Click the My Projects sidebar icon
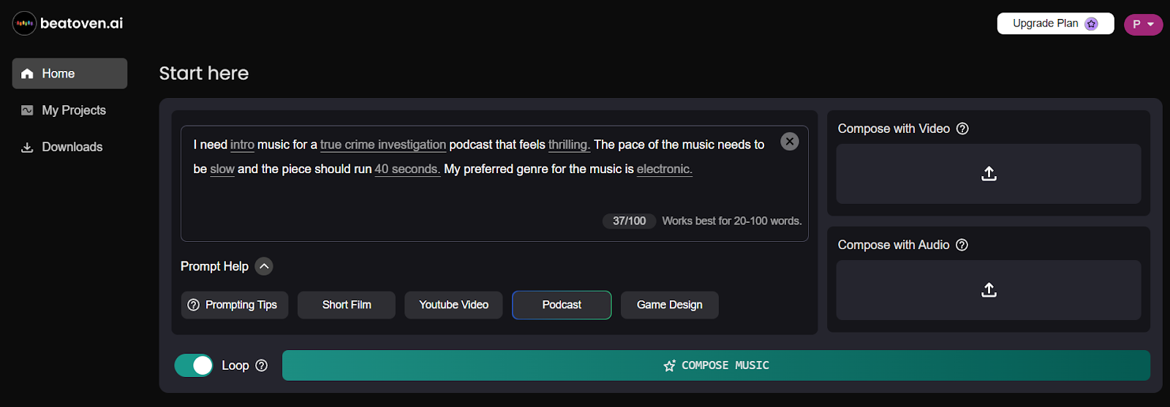The width and height of the screenshot is (1170, 407). [x=27, y=110]
